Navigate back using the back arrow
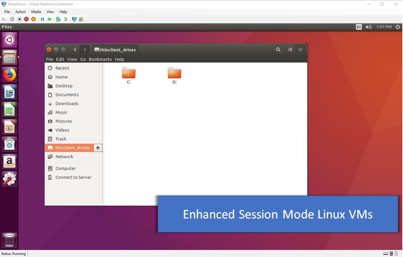The height and width of the screenshot is (257, 403). coord(75,49)
